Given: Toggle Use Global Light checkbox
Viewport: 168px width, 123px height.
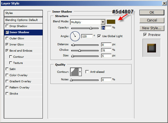Looking at the screenshot, I should pyautogui.click(x=99, y=36).
